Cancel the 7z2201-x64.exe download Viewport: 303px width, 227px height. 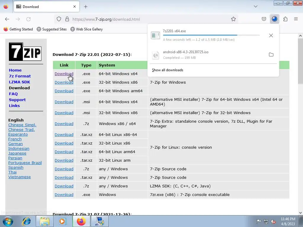tap(271, 35)
